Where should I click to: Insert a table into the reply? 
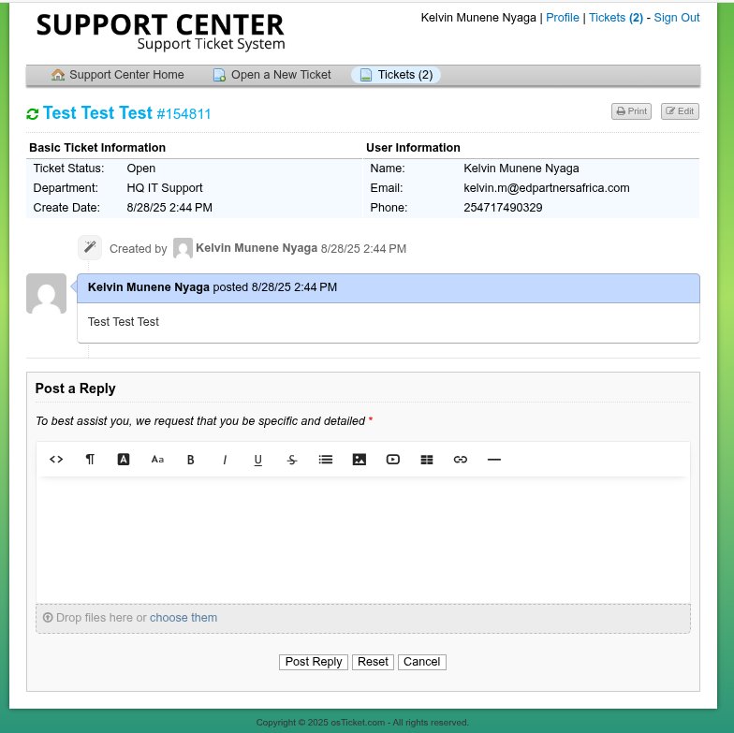pos(427,460)
